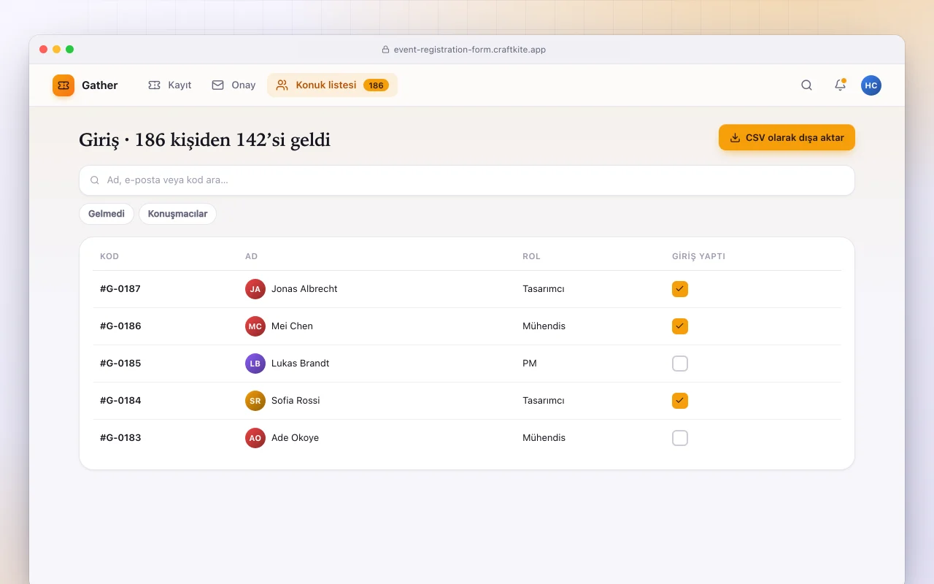Click Sofia Rossi's SR avatar
The height and width of the screenshot is (584, 934).
tap(255, 401)
